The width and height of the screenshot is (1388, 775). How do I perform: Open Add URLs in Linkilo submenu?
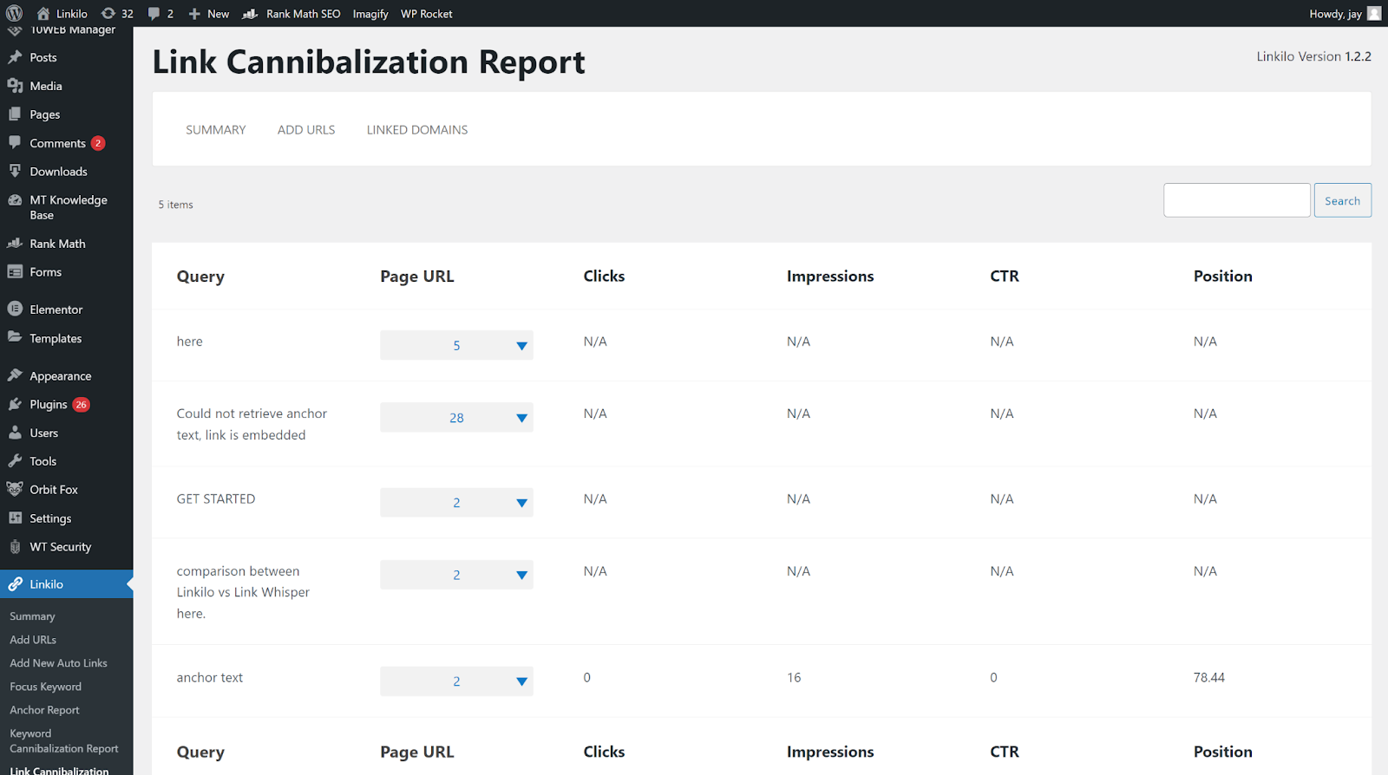(33, 640)
